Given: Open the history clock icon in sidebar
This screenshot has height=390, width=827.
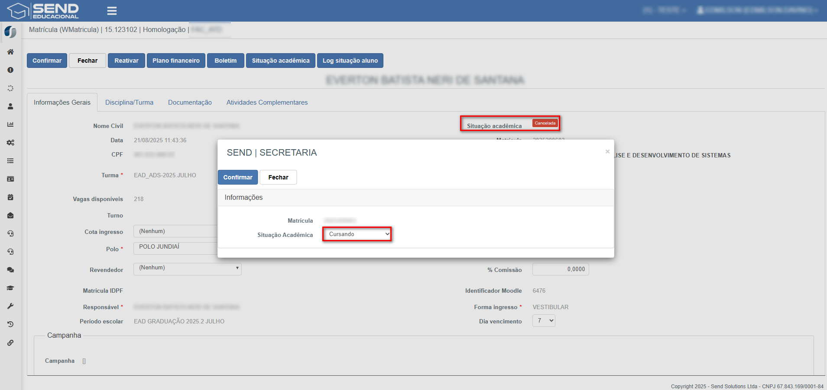Looking at the screenshot, I should tap(10, 324).
